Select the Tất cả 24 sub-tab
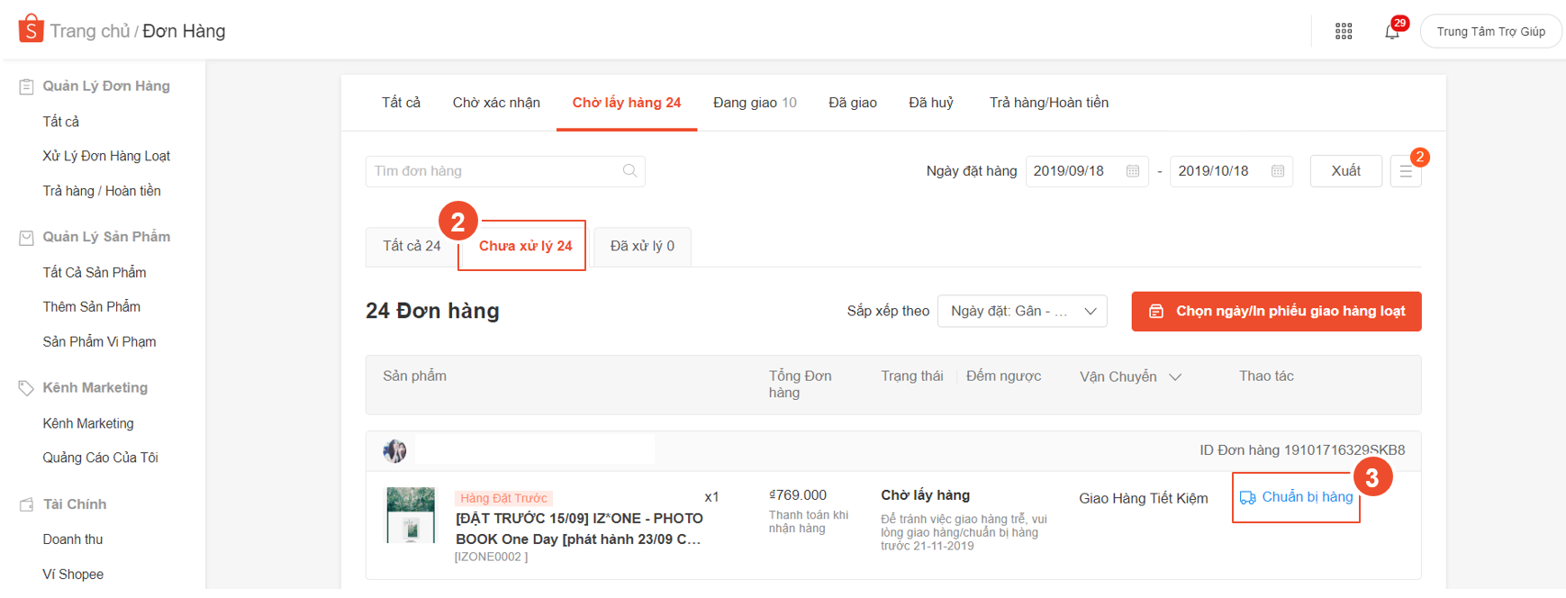 pos(412,246)
